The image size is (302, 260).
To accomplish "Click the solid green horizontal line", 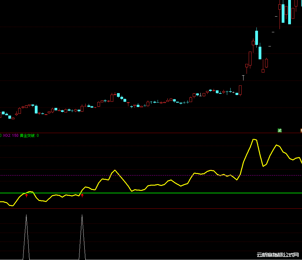I will (x=154, y=193).
